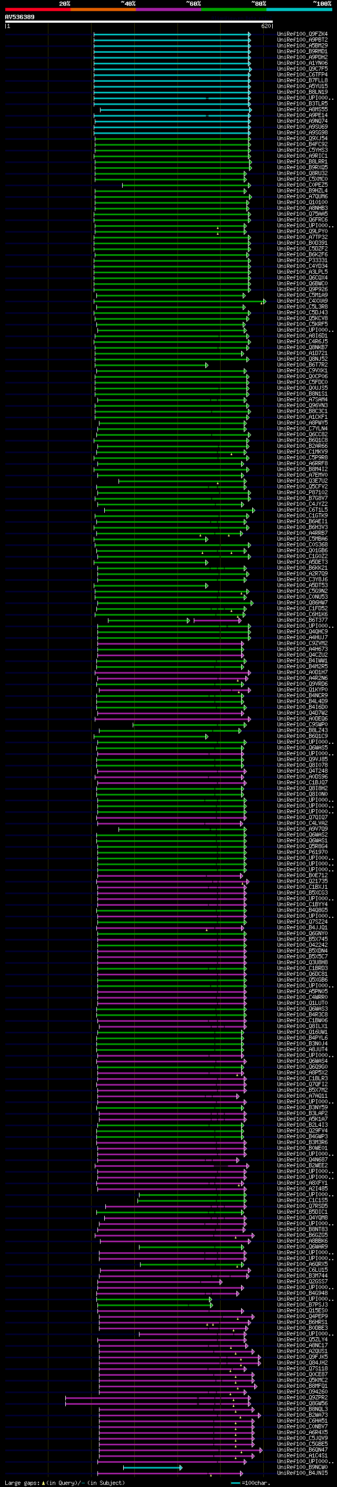Click label UniRef100_B7FLL8
This screenshot has width=337, height=1487.
tap(302, 80)
